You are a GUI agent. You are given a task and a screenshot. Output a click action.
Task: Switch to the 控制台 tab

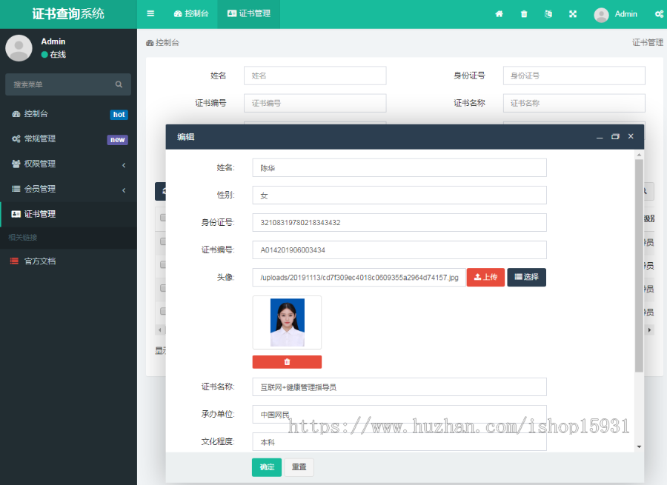coord(191,14)
